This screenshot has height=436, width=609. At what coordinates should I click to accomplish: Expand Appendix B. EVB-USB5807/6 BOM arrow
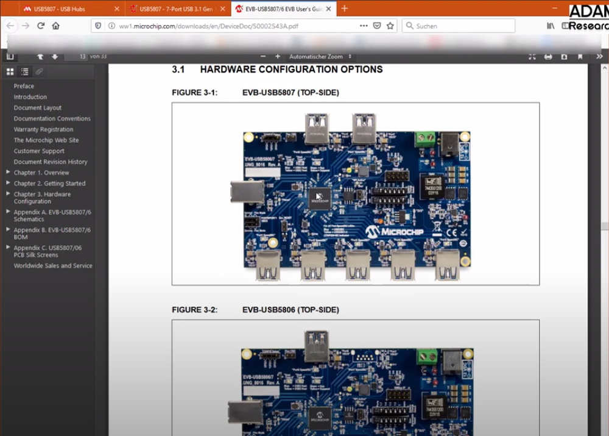pyautogui.click(x=8, y=229)
